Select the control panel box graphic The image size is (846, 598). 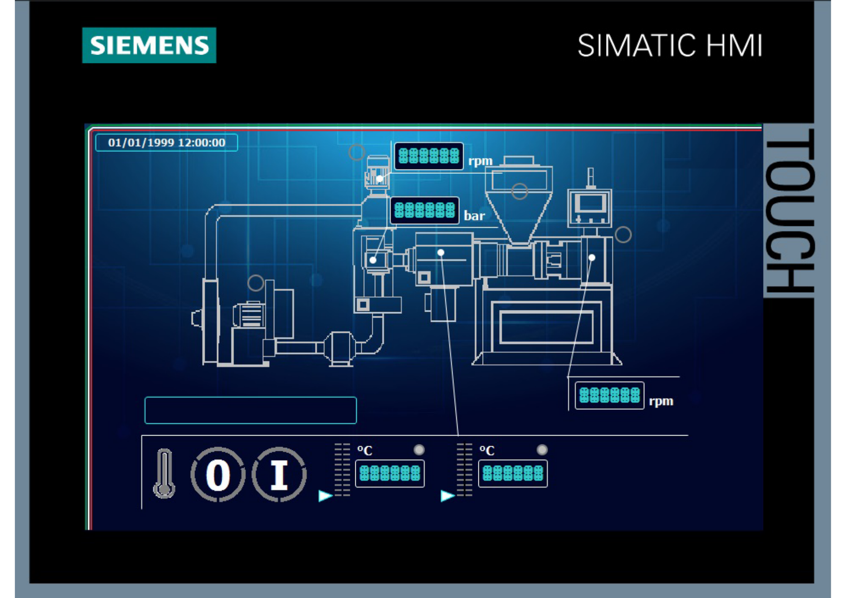(590, 208)
